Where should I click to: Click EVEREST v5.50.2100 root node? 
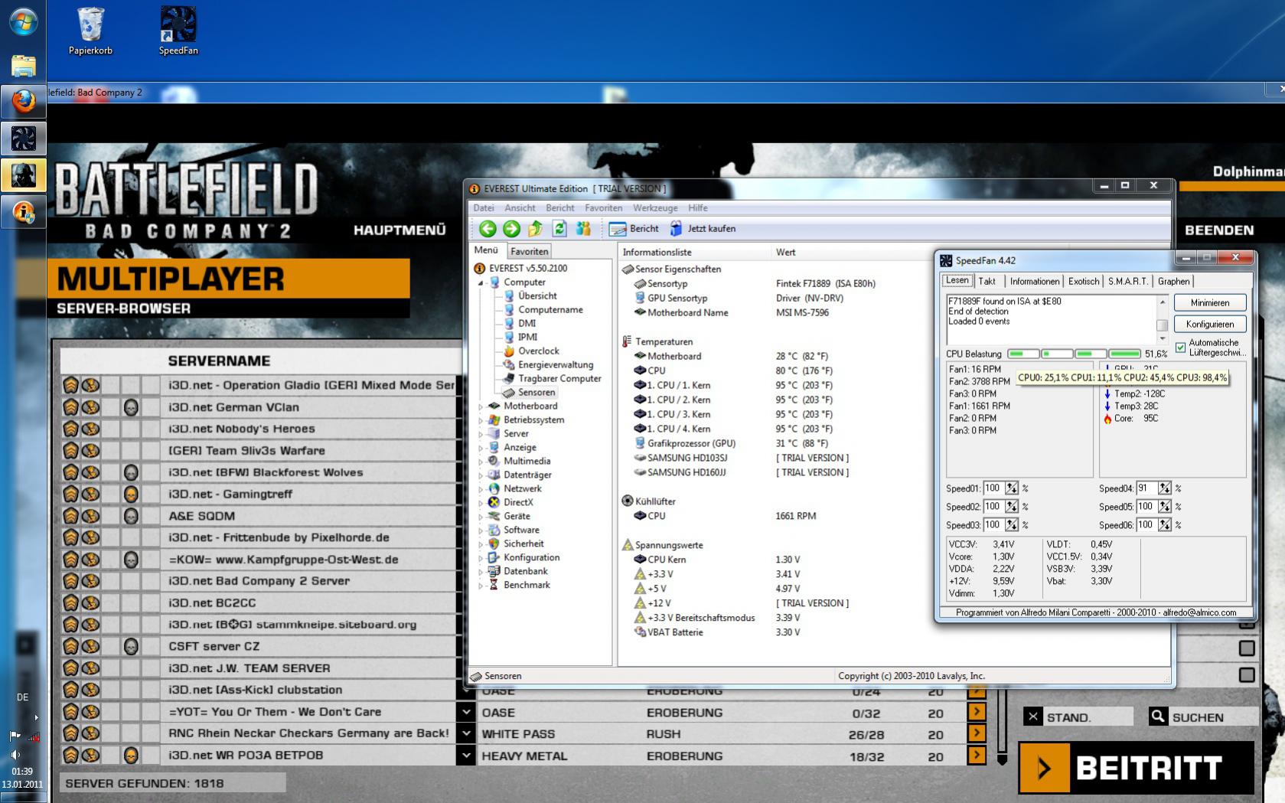(x=528, y=268)
